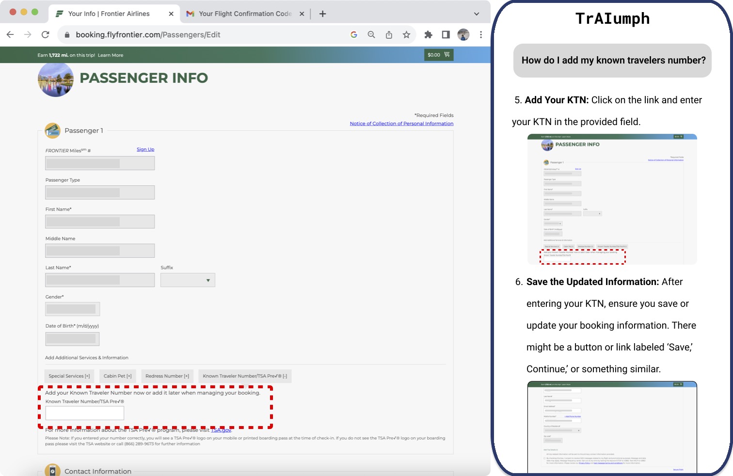Click the Passenger Type field
Image resolution: width=733 pixels, height=476 pixels.
(100, 192)
